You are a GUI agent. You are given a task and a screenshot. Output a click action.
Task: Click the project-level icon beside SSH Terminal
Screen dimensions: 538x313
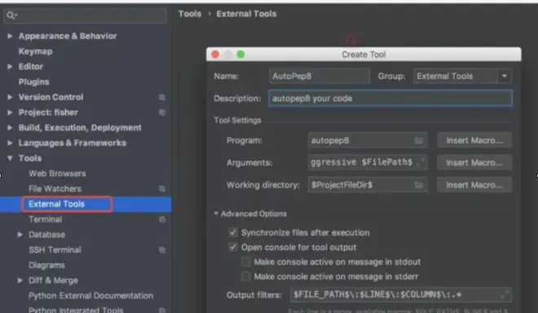(162, 250)
